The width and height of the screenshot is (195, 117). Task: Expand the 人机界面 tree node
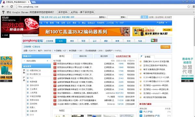tap(28, 93)
